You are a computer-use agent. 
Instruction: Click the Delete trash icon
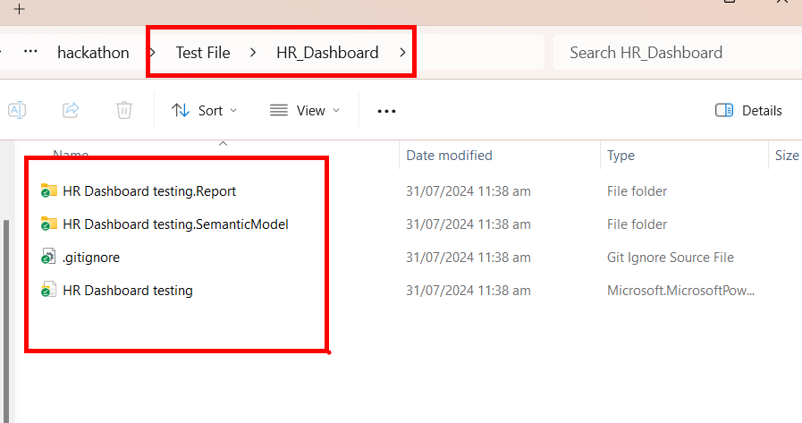point(124,110)
